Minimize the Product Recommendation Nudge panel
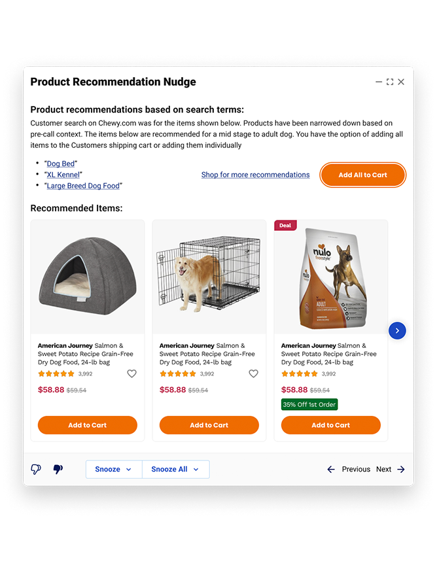The width and height of the screenshot is (437, 571). pyautogui.click(x=379, y=82)
